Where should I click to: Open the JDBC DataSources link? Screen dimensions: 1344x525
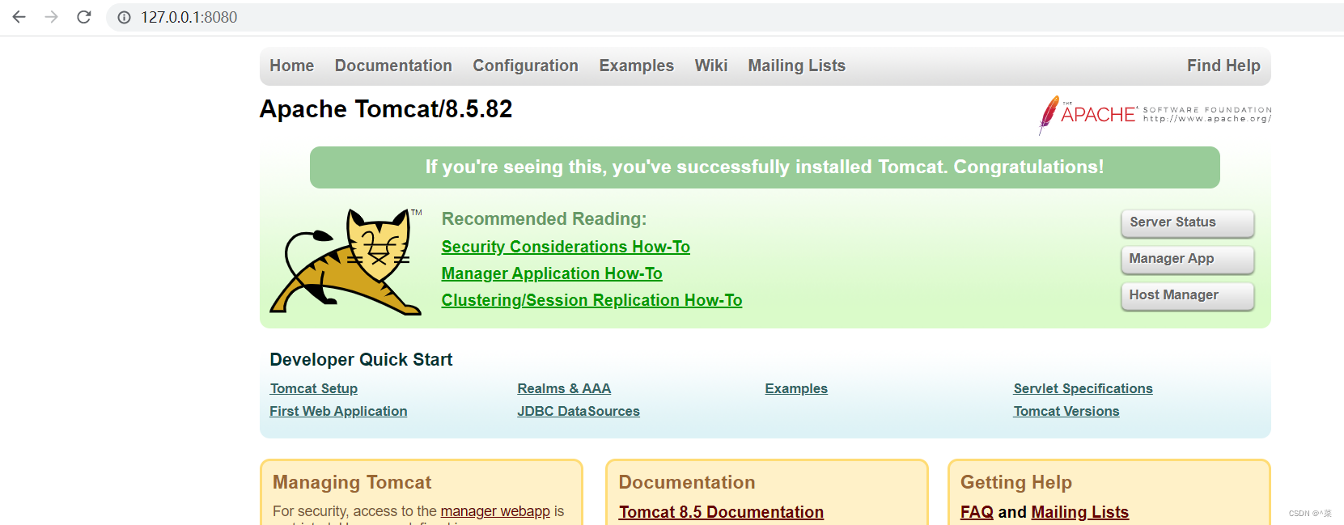(x=579, y=411)
